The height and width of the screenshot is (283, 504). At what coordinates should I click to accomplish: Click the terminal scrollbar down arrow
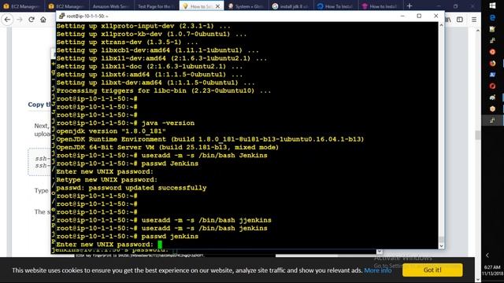(441, 246)
